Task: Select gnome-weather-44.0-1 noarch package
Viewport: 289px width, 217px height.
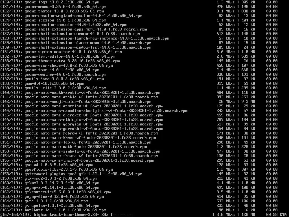Action: coord(65,75)
